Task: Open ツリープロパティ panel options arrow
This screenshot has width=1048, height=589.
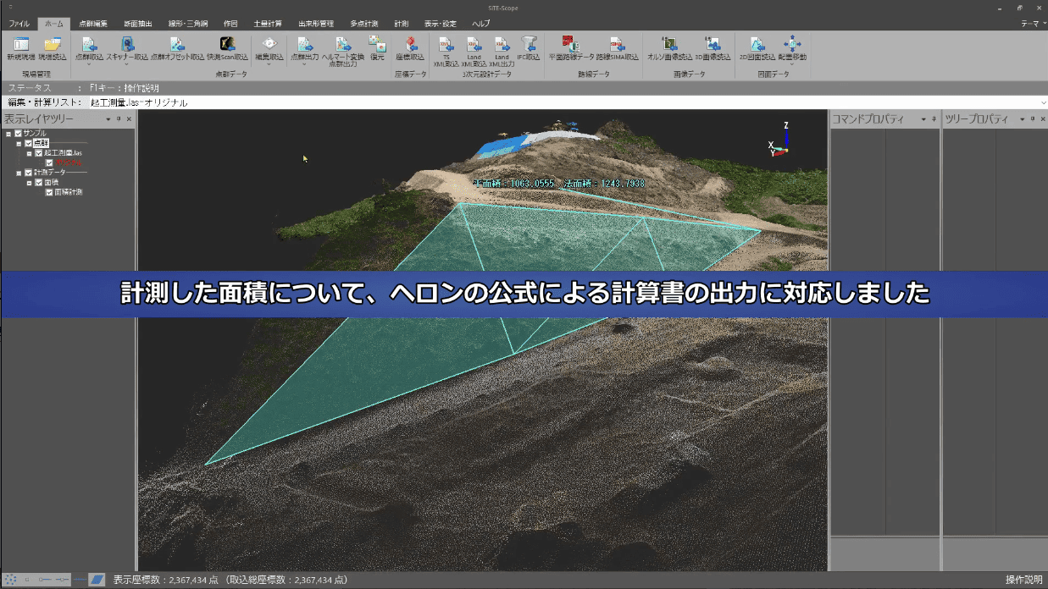Action: point(1021,119)
